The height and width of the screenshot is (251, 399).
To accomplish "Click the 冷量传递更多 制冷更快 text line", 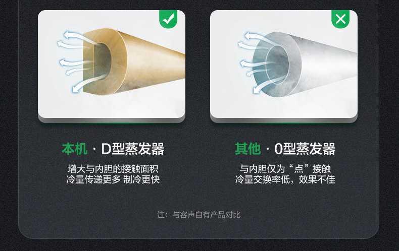I will (113, 179).
